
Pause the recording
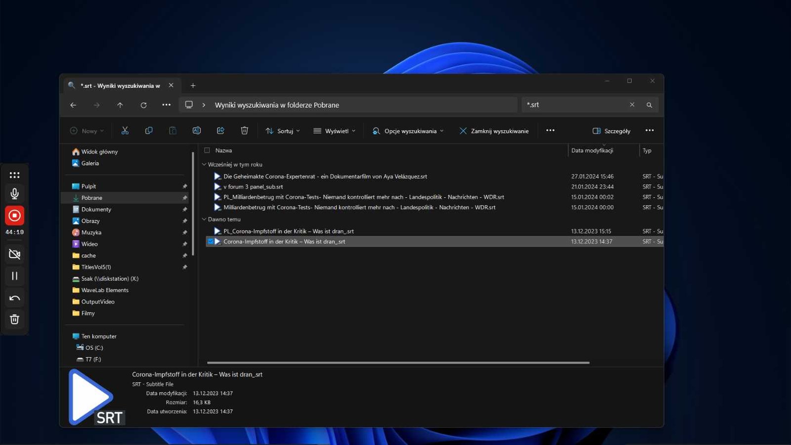[14, 276]
